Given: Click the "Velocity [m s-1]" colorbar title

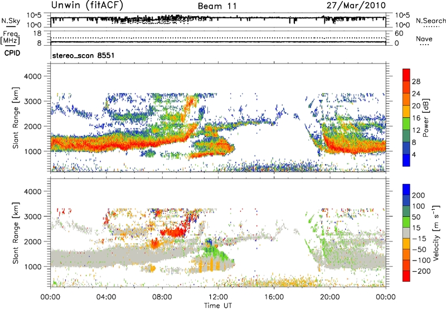Looking at the screenshot, I should click(x=435, y=233).
